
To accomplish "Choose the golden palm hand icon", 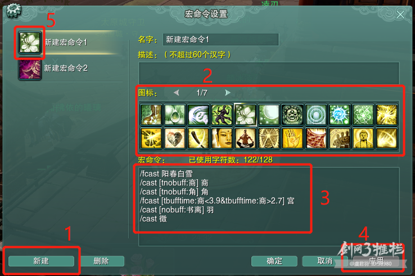I will pos(292,138).
